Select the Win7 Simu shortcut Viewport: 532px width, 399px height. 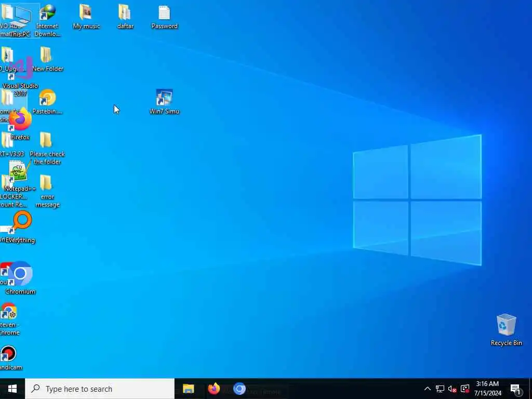[164, 102]
